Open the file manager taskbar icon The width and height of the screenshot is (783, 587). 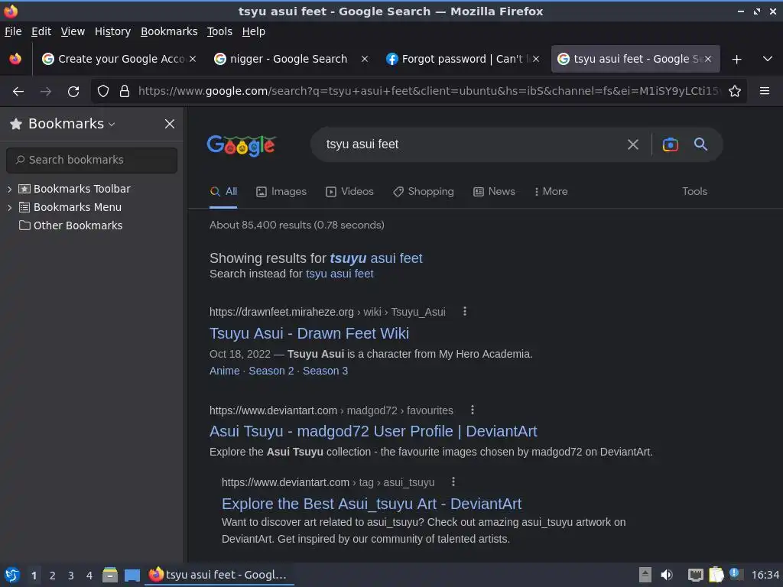110,576
